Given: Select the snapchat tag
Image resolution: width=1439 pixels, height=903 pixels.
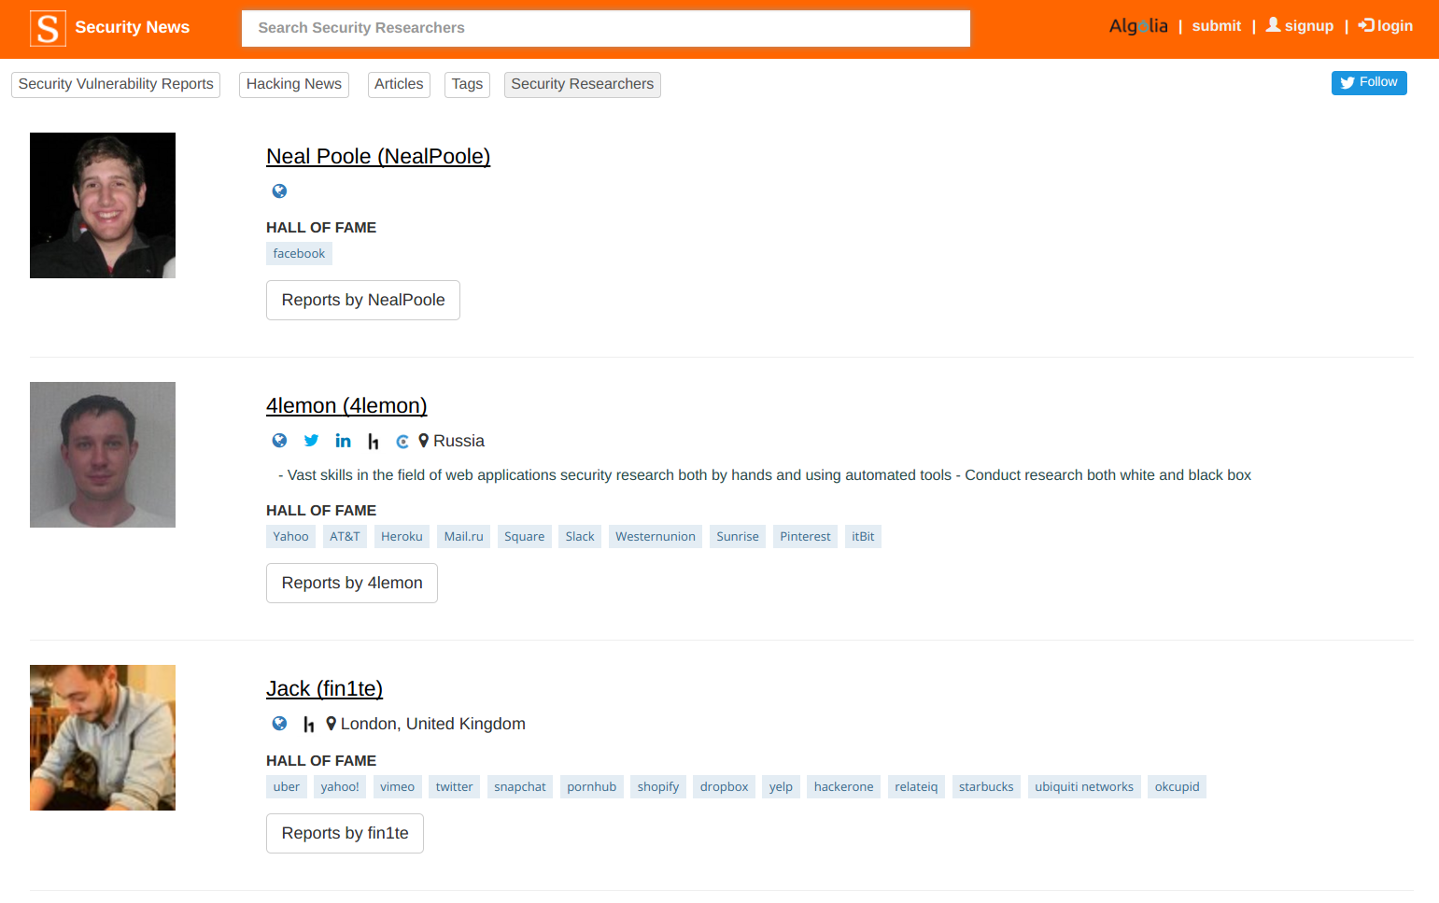Looking at the screenshot, I should point(520,787).
